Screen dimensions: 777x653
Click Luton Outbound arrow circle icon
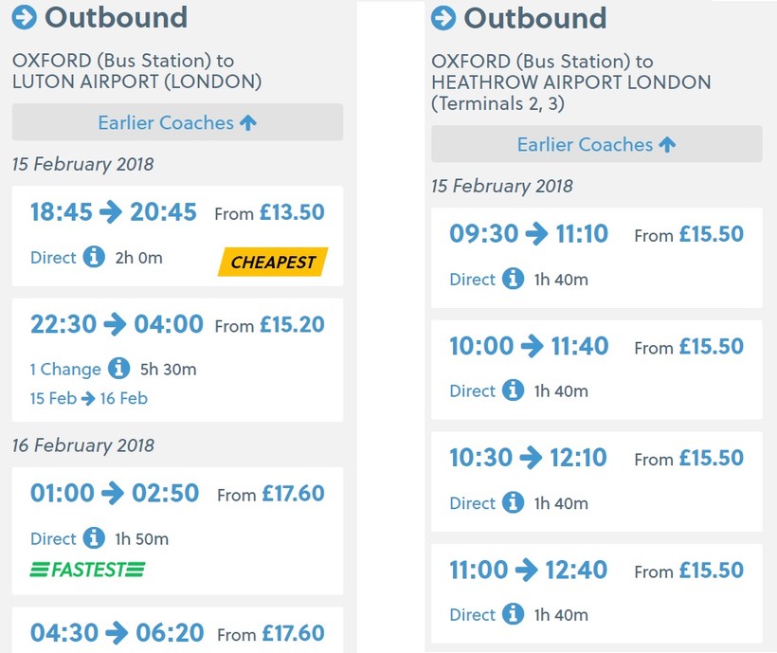point(25,17)
